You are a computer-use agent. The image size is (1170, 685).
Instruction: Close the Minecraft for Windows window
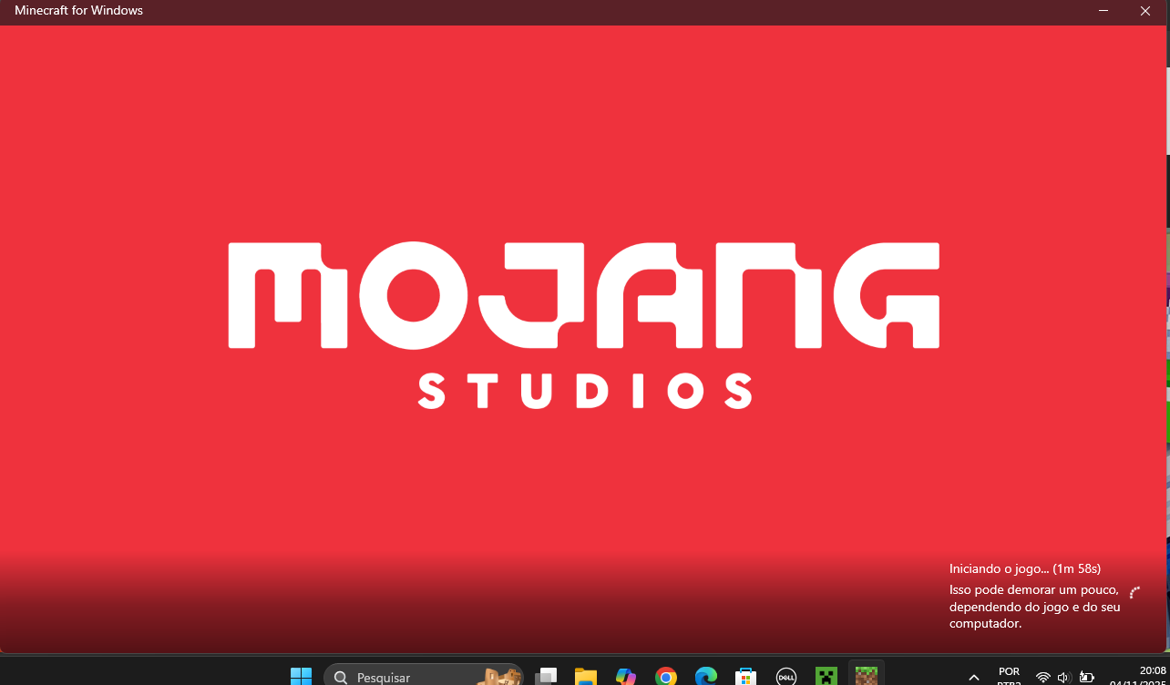pos(1145,11)
